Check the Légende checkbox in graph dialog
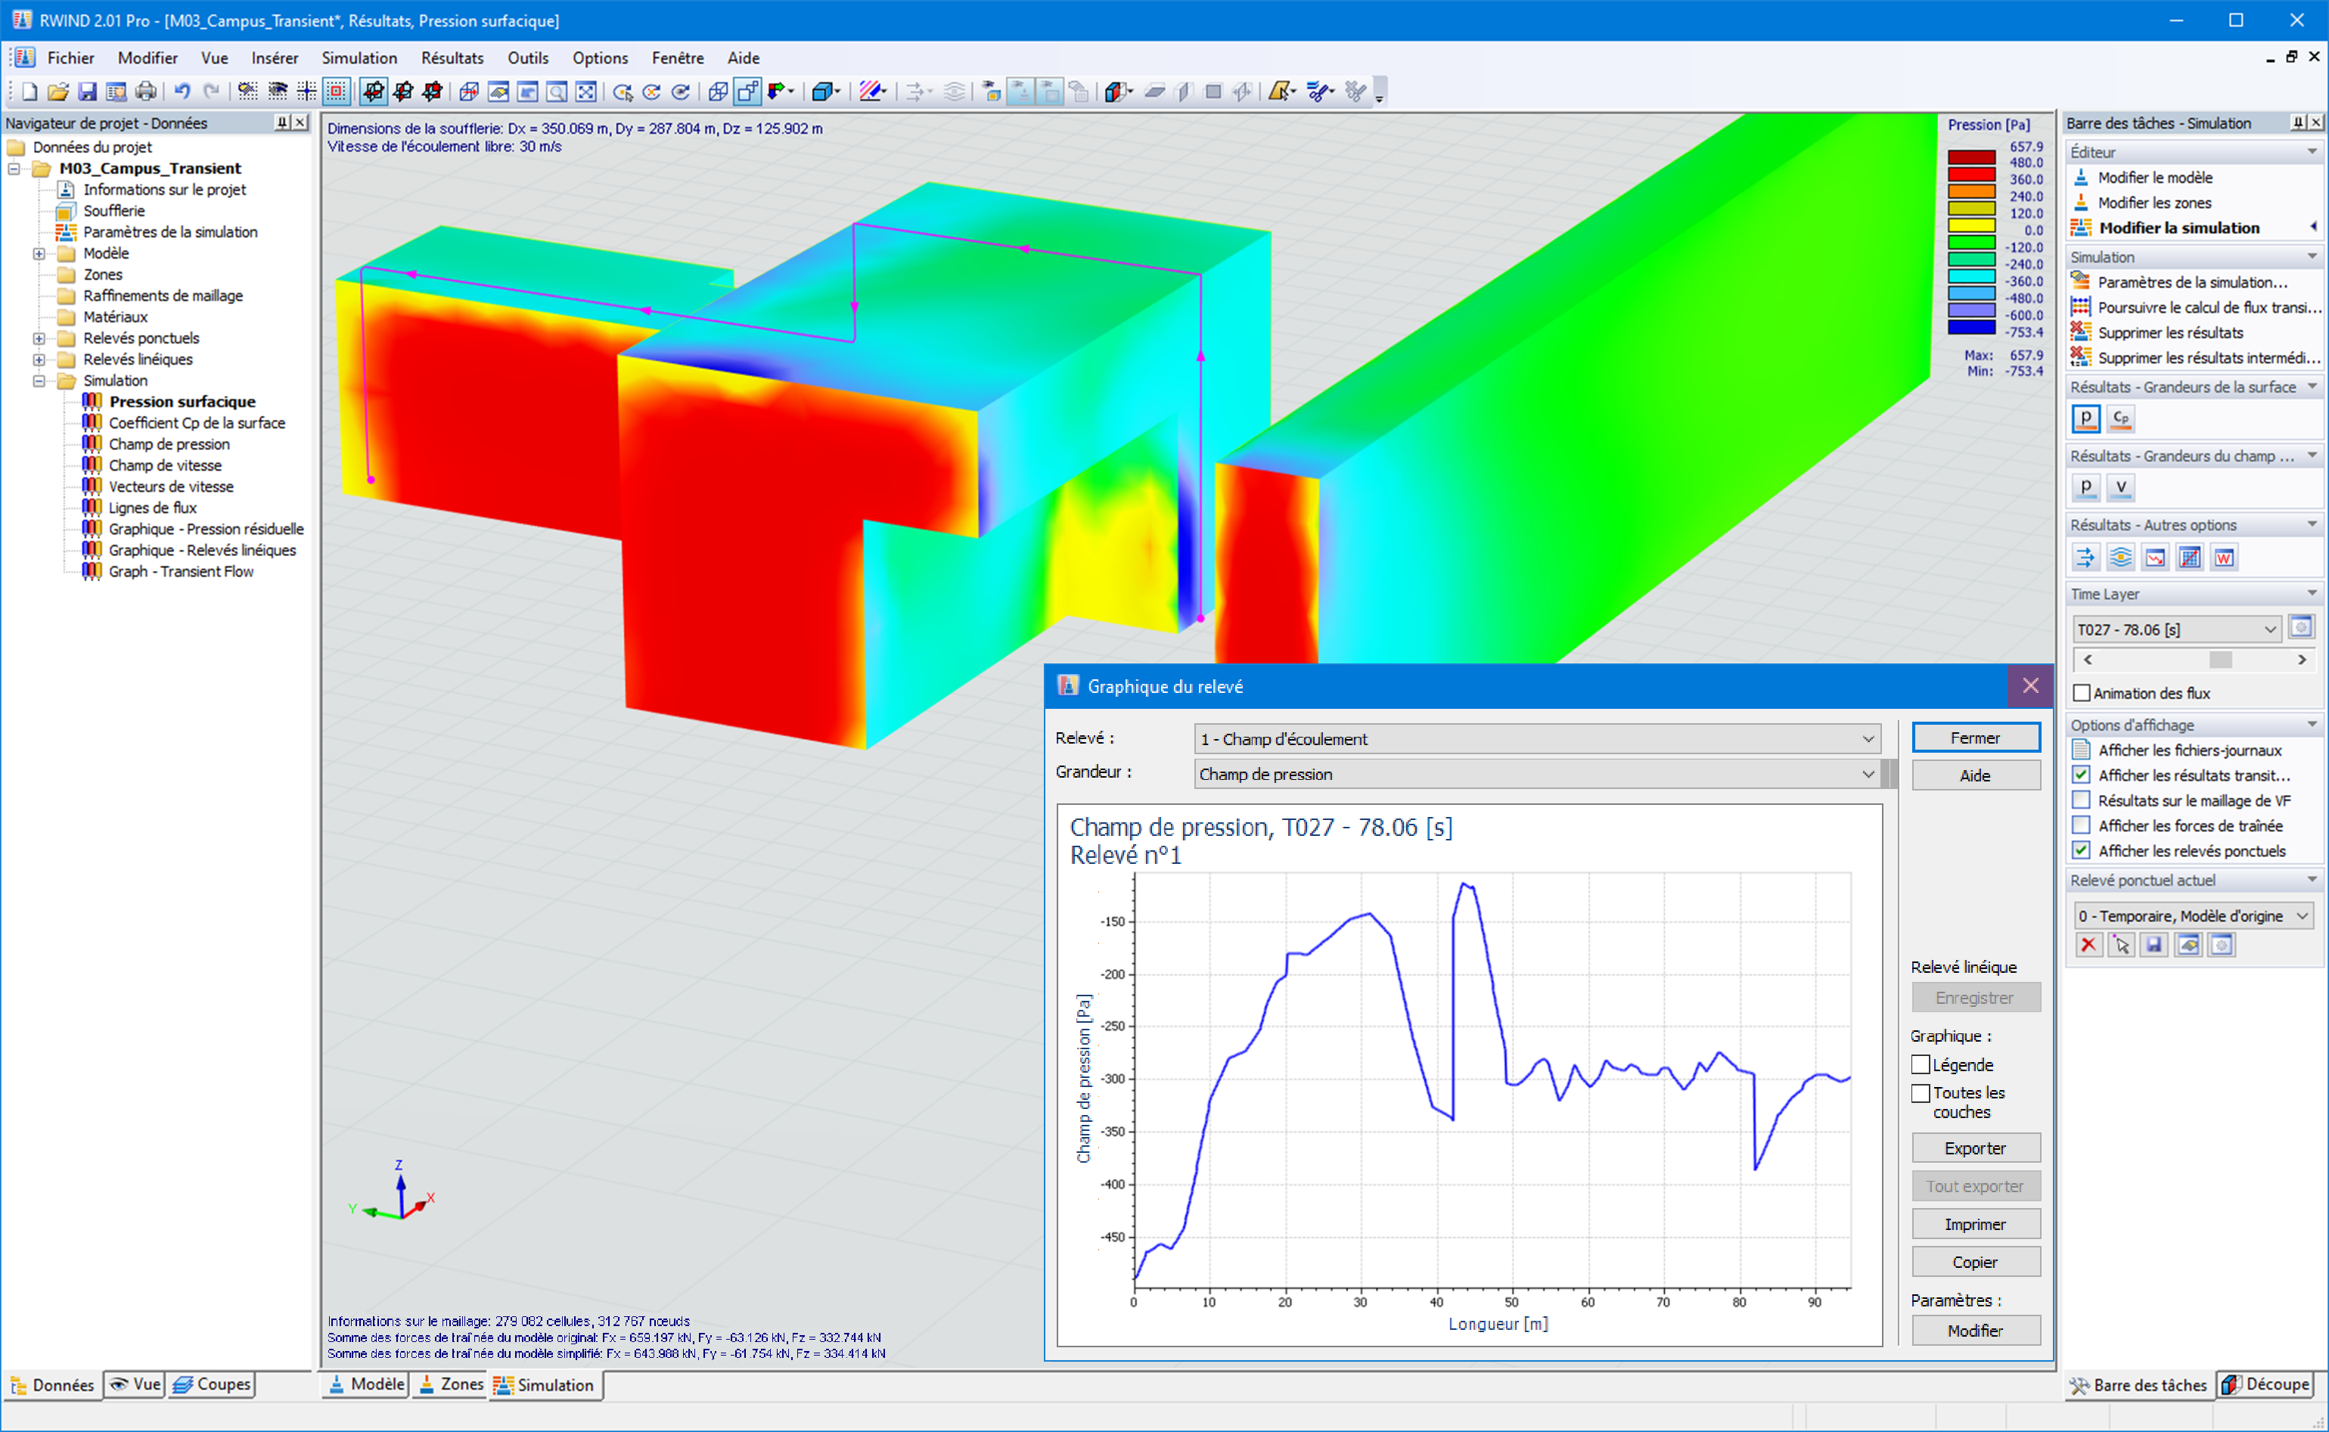The width and height of the screenshot is (2329, 1432). (x=1921, y=1064)
